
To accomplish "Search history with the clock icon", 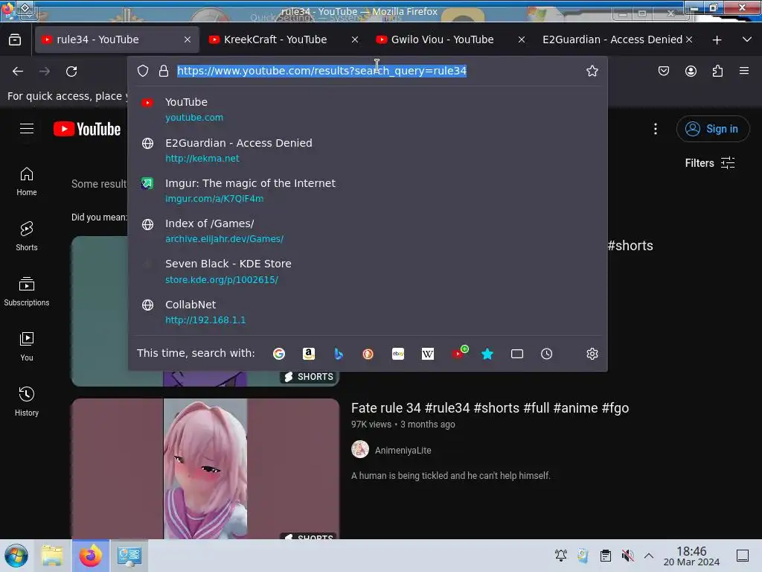I will coord(547,354).
